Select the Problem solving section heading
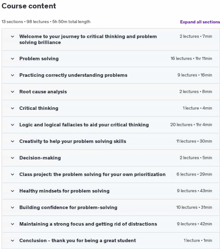Viewport: 220px width, 249px height. coord(39,59)
